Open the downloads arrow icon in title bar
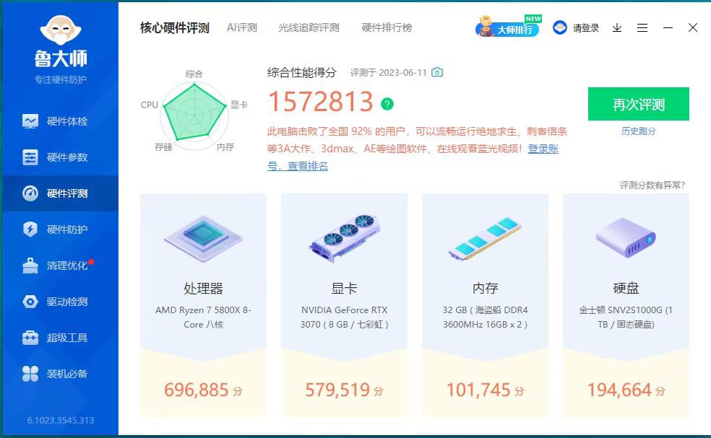This screenshot has width=711, height=438. tap(617, 28)
